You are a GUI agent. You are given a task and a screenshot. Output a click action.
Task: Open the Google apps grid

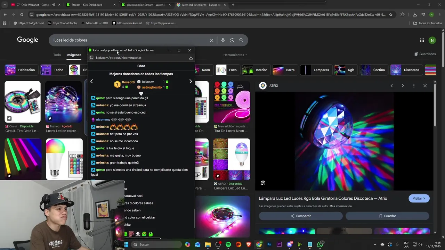(422, 40)
